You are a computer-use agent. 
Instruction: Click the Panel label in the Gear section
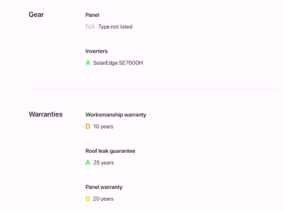92,15
